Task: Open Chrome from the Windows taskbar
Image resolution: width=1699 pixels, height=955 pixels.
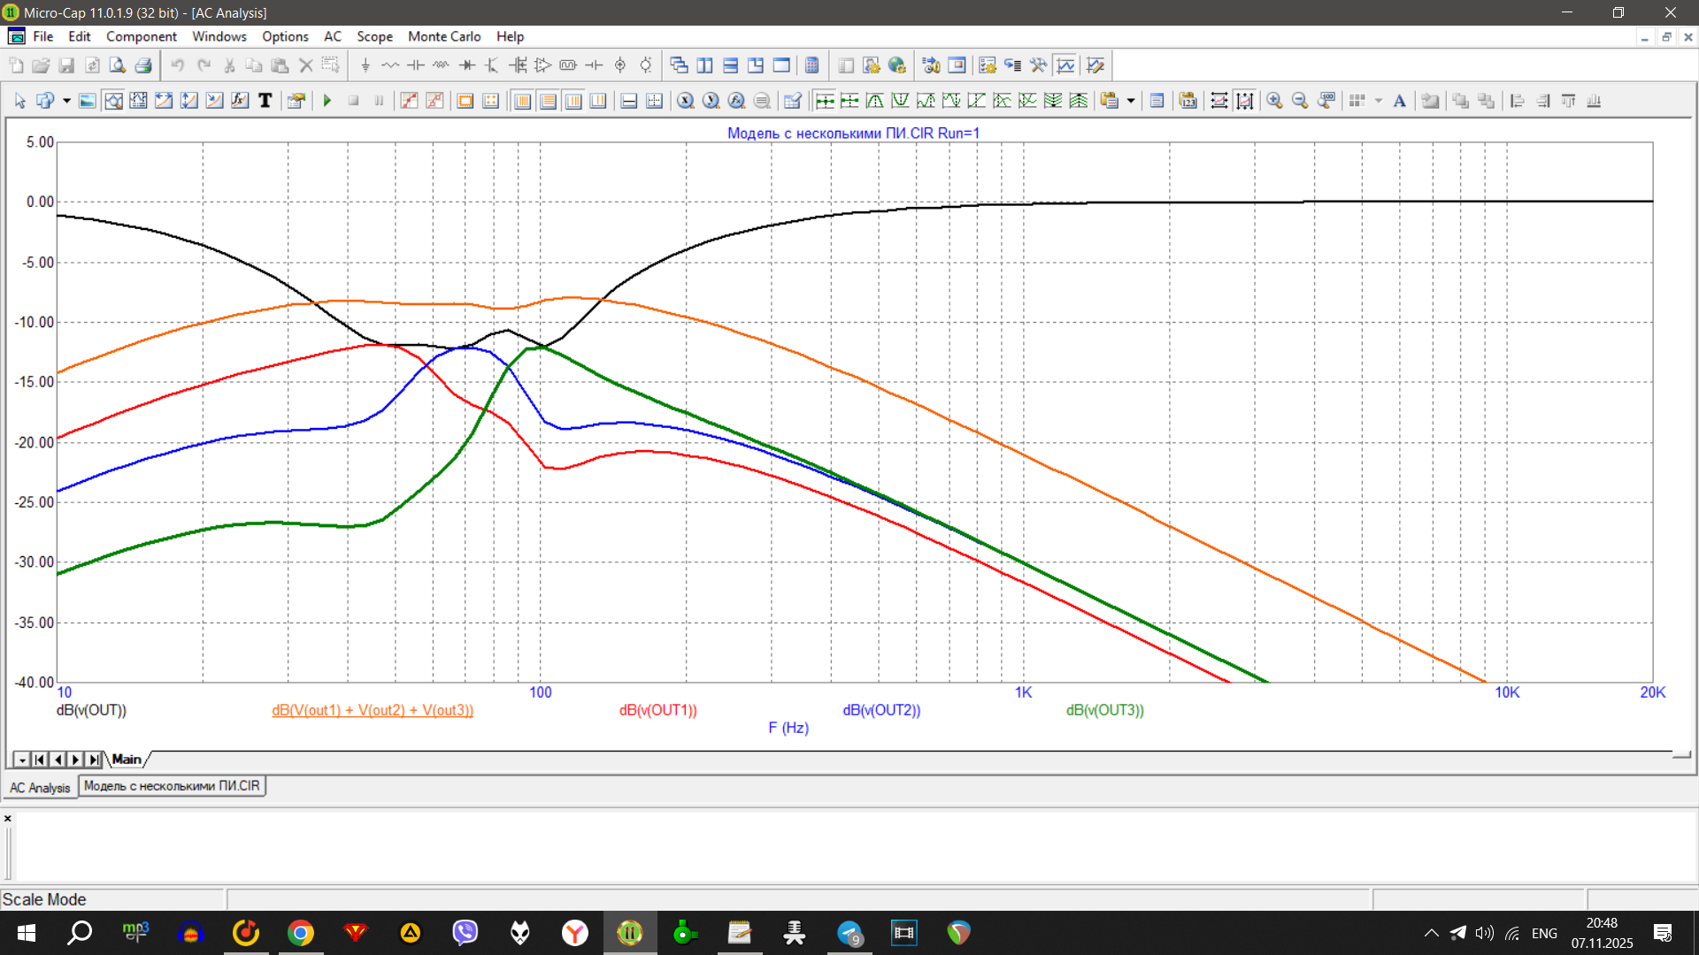Action: click(301, 933)
